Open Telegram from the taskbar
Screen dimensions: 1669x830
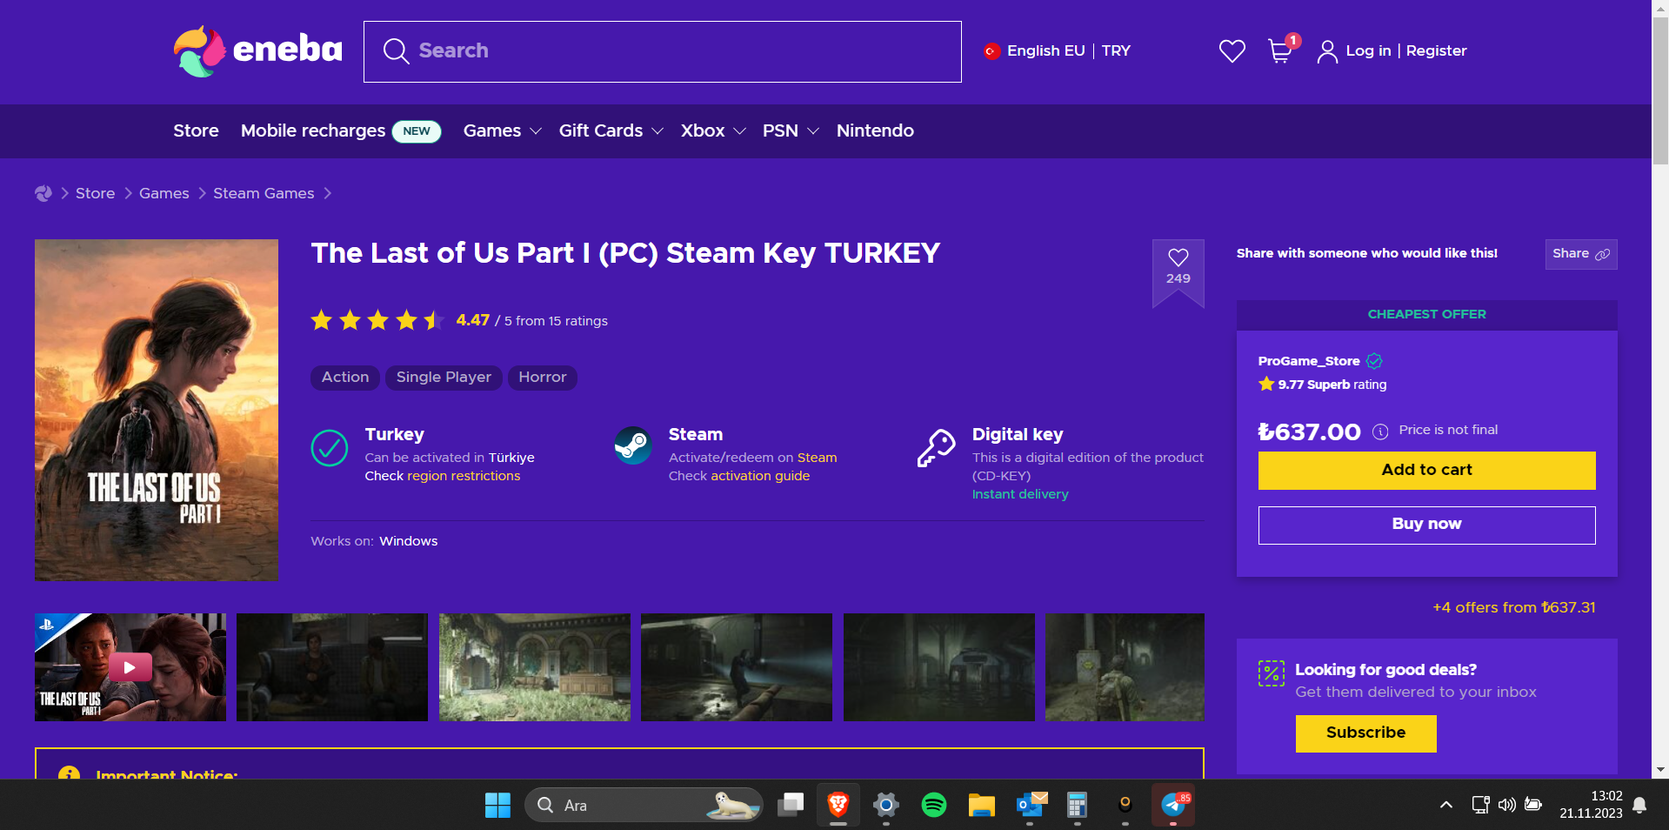pyautogui.click(x=1173, y=805)
